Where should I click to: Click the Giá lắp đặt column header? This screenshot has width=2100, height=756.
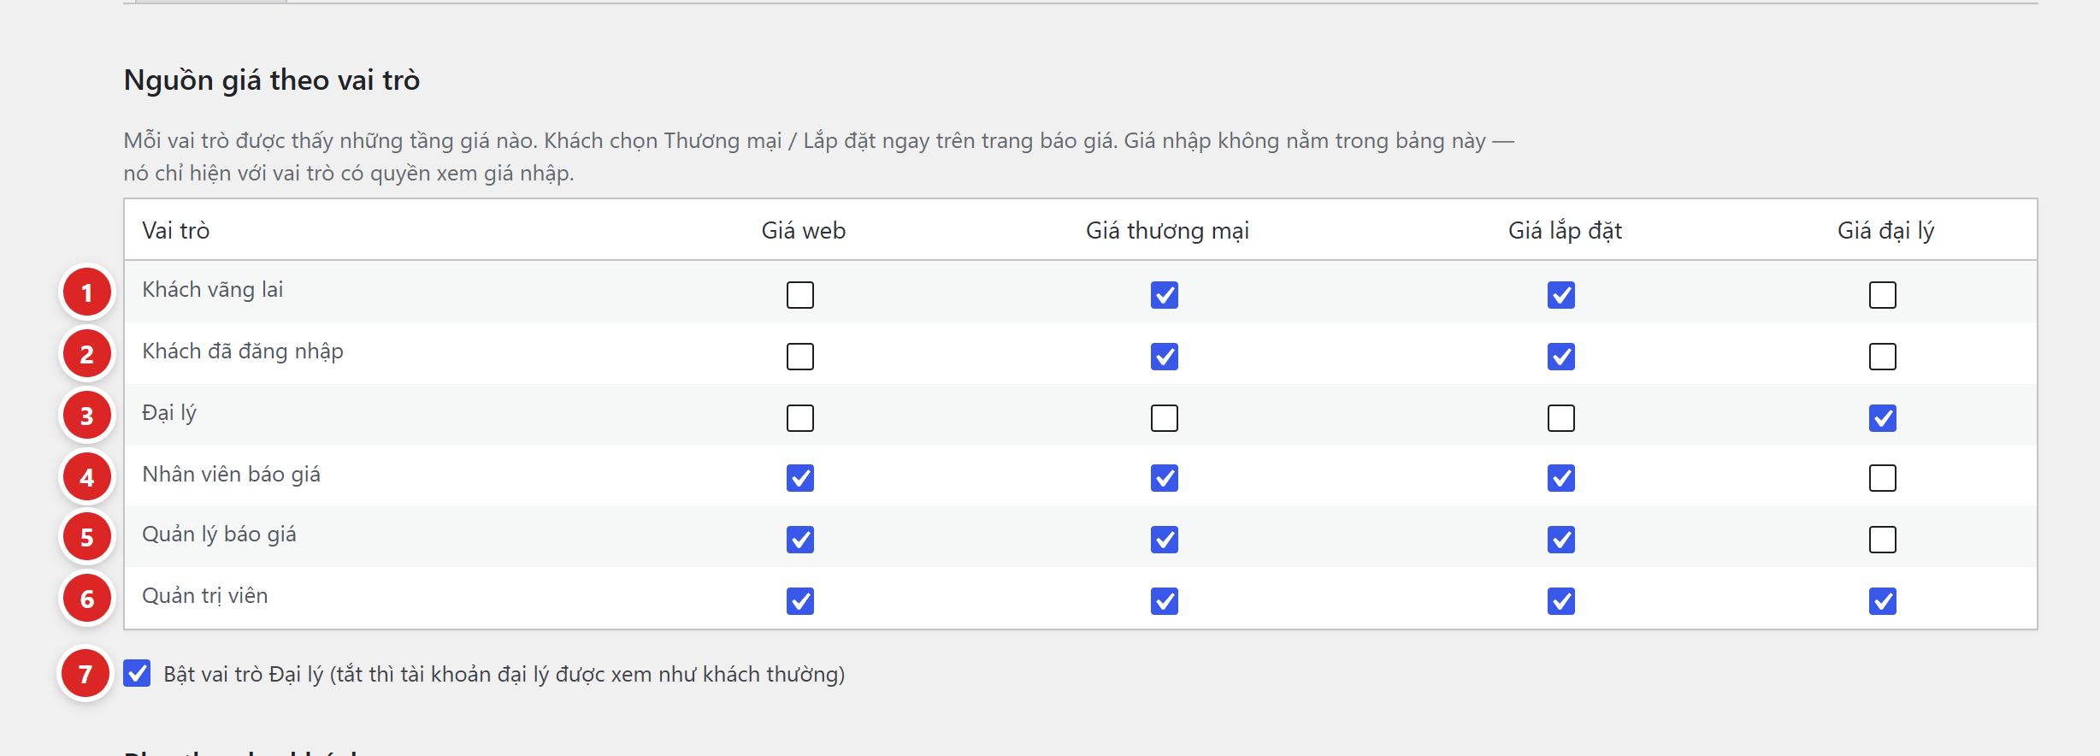(x=1565, y=231)
